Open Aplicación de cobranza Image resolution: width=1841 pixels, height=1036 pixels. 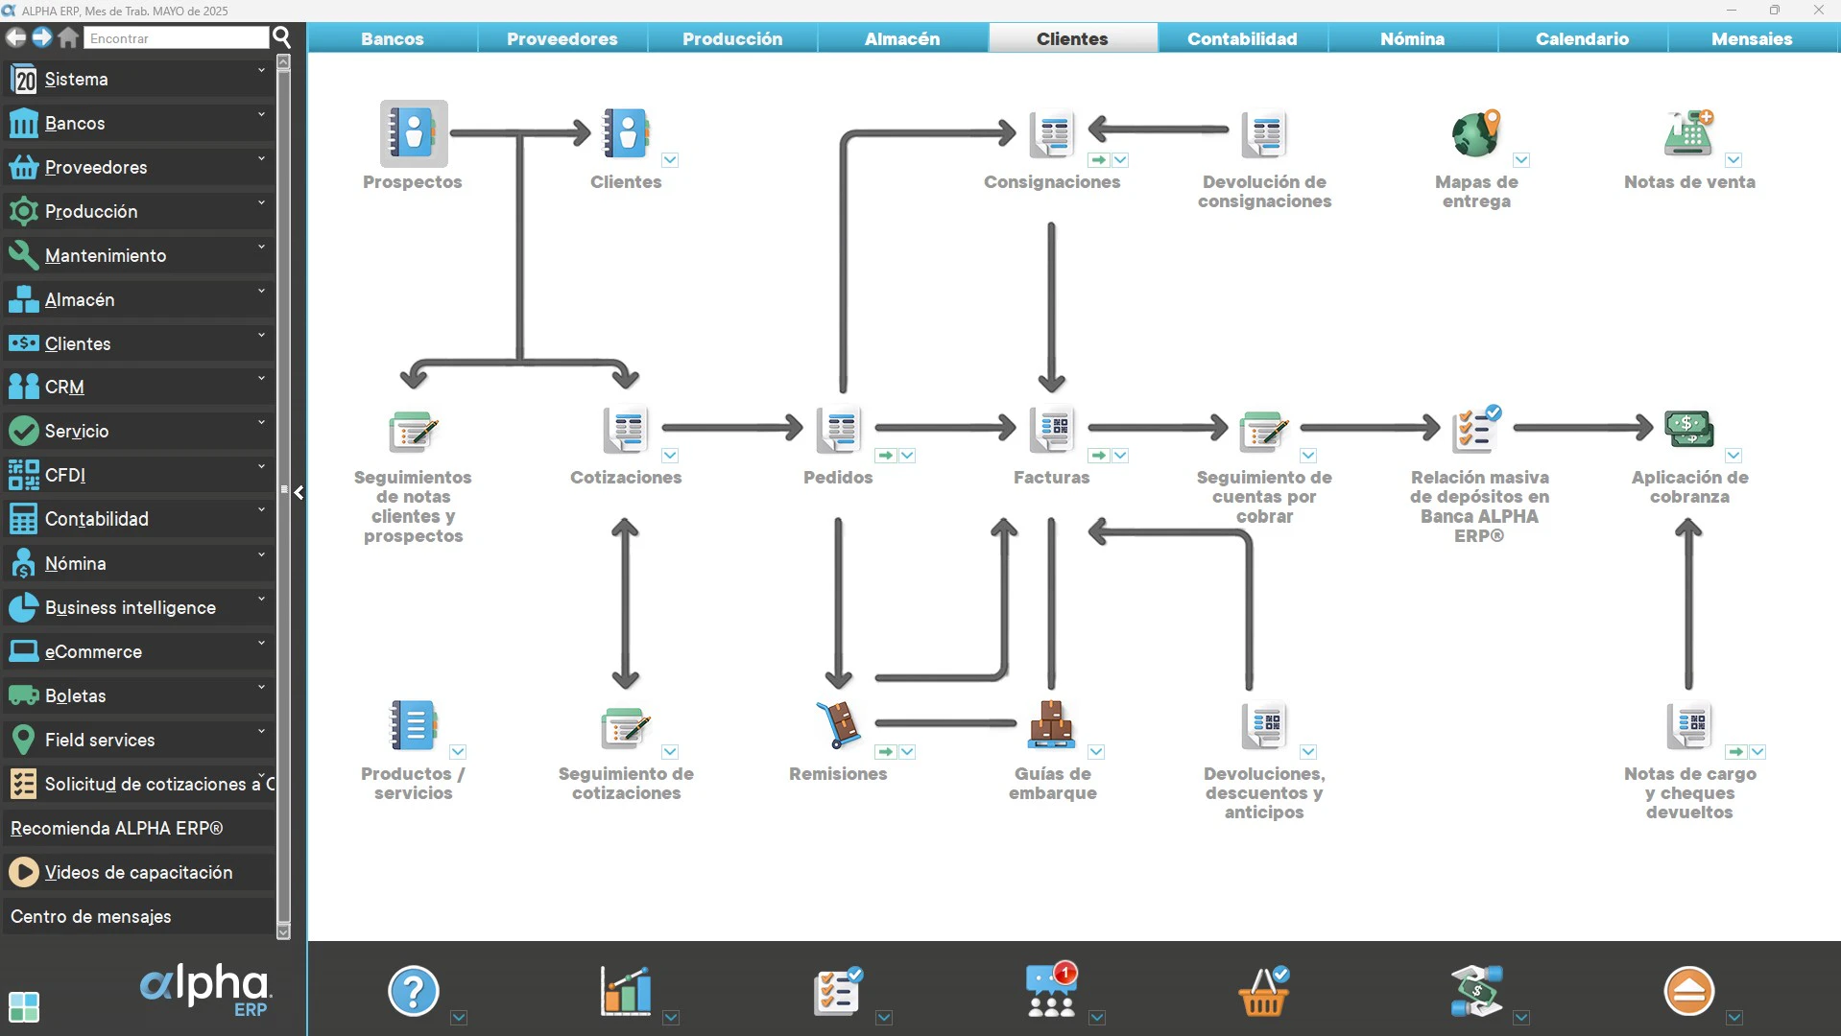coord(1687,429)
